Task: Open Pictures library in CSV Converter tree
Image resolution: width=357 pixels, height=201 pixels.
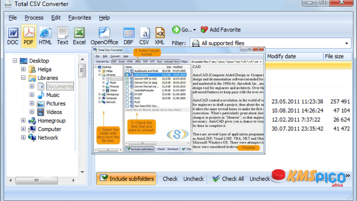Action: tap(56, 104)
